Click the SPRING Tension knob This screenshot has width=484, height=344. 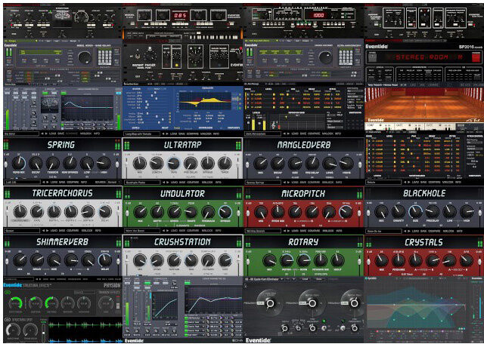click(53, 164)
